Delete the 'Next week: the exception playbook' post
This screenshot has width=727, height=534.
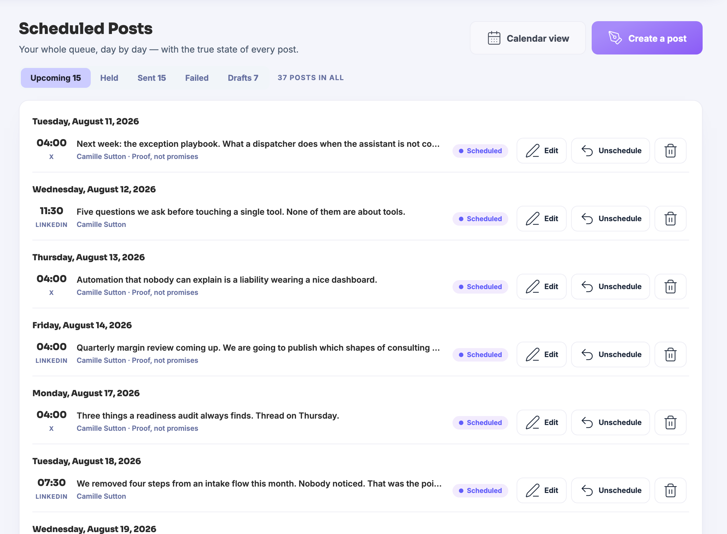(670, 151)
